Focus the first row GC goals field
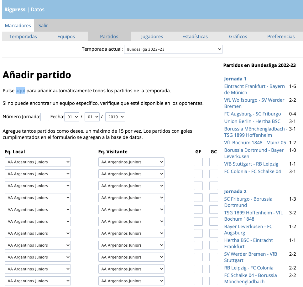This screenshot has height=287, width=303. [214, 162]
